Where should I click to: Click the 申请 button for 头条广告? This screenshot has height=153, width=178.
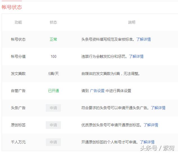(53, 108)
